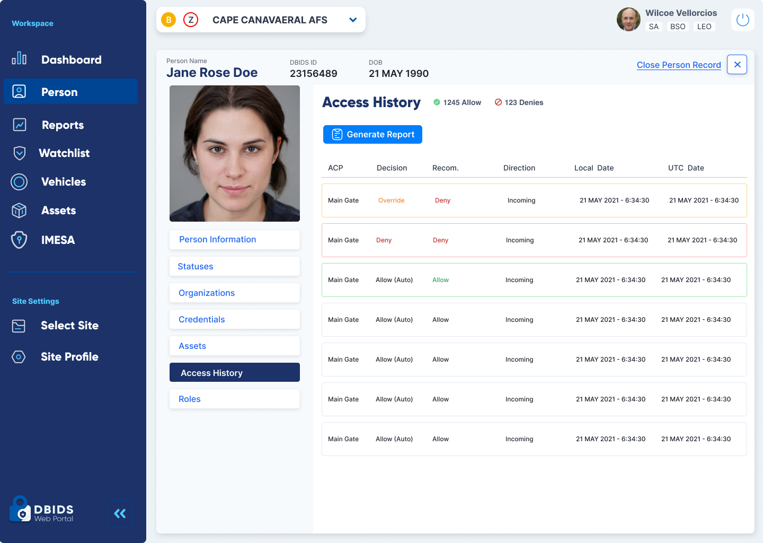The image size is (763, 543).
Task: Click the Vehicles circle icon
Action: [19, 182]
